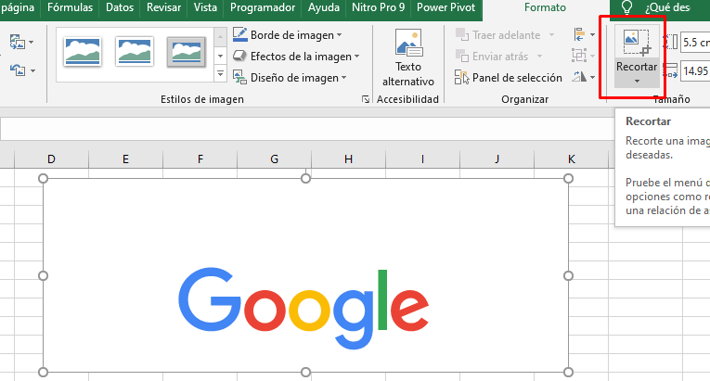Open the Power Pivot tab

pos(446,7)
